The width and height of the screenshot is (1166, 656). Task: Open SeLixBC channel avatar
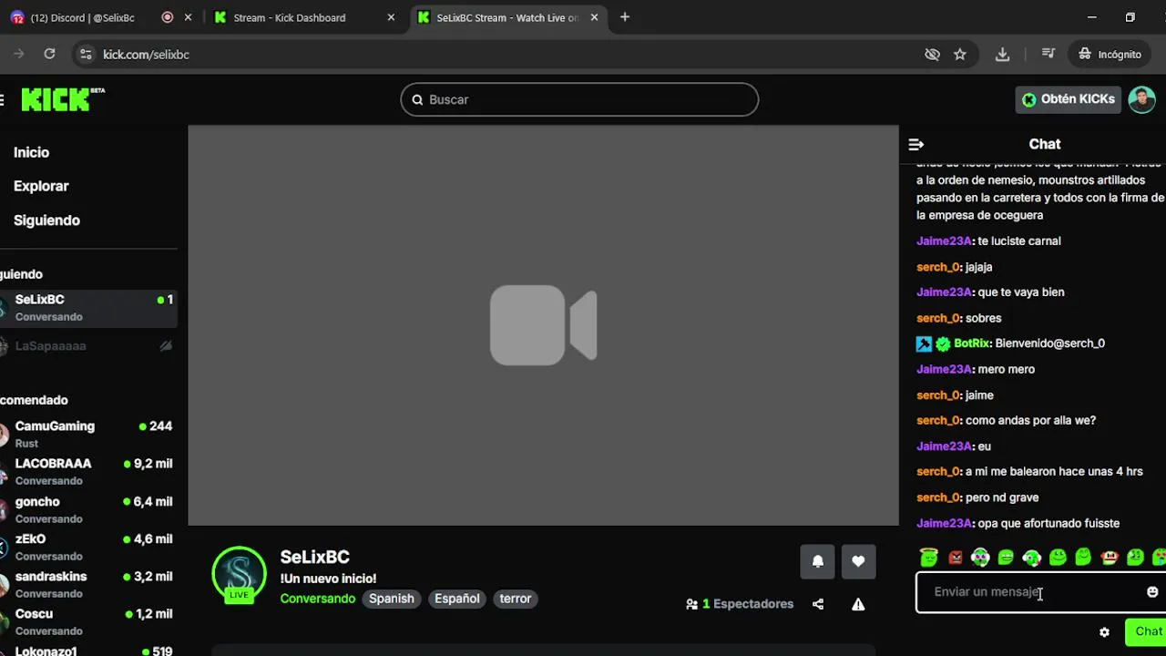point(239,574)
